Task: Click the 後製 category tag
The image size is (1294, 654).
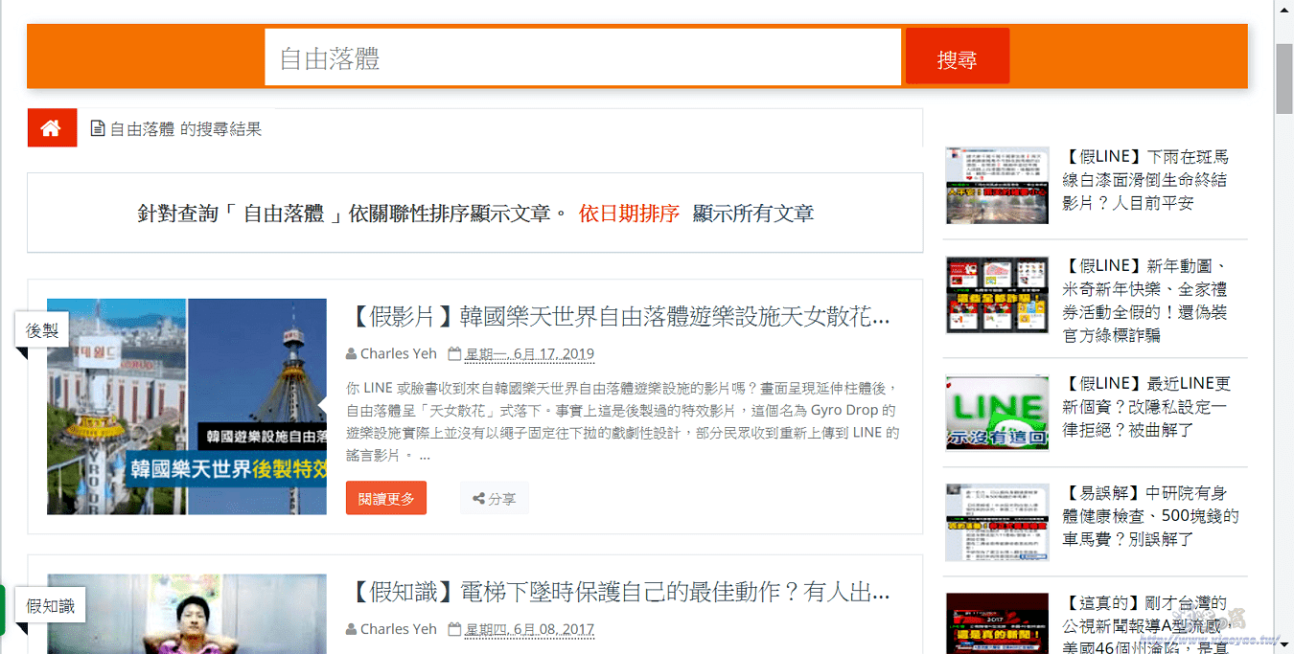Action: [x=42, y=330]
